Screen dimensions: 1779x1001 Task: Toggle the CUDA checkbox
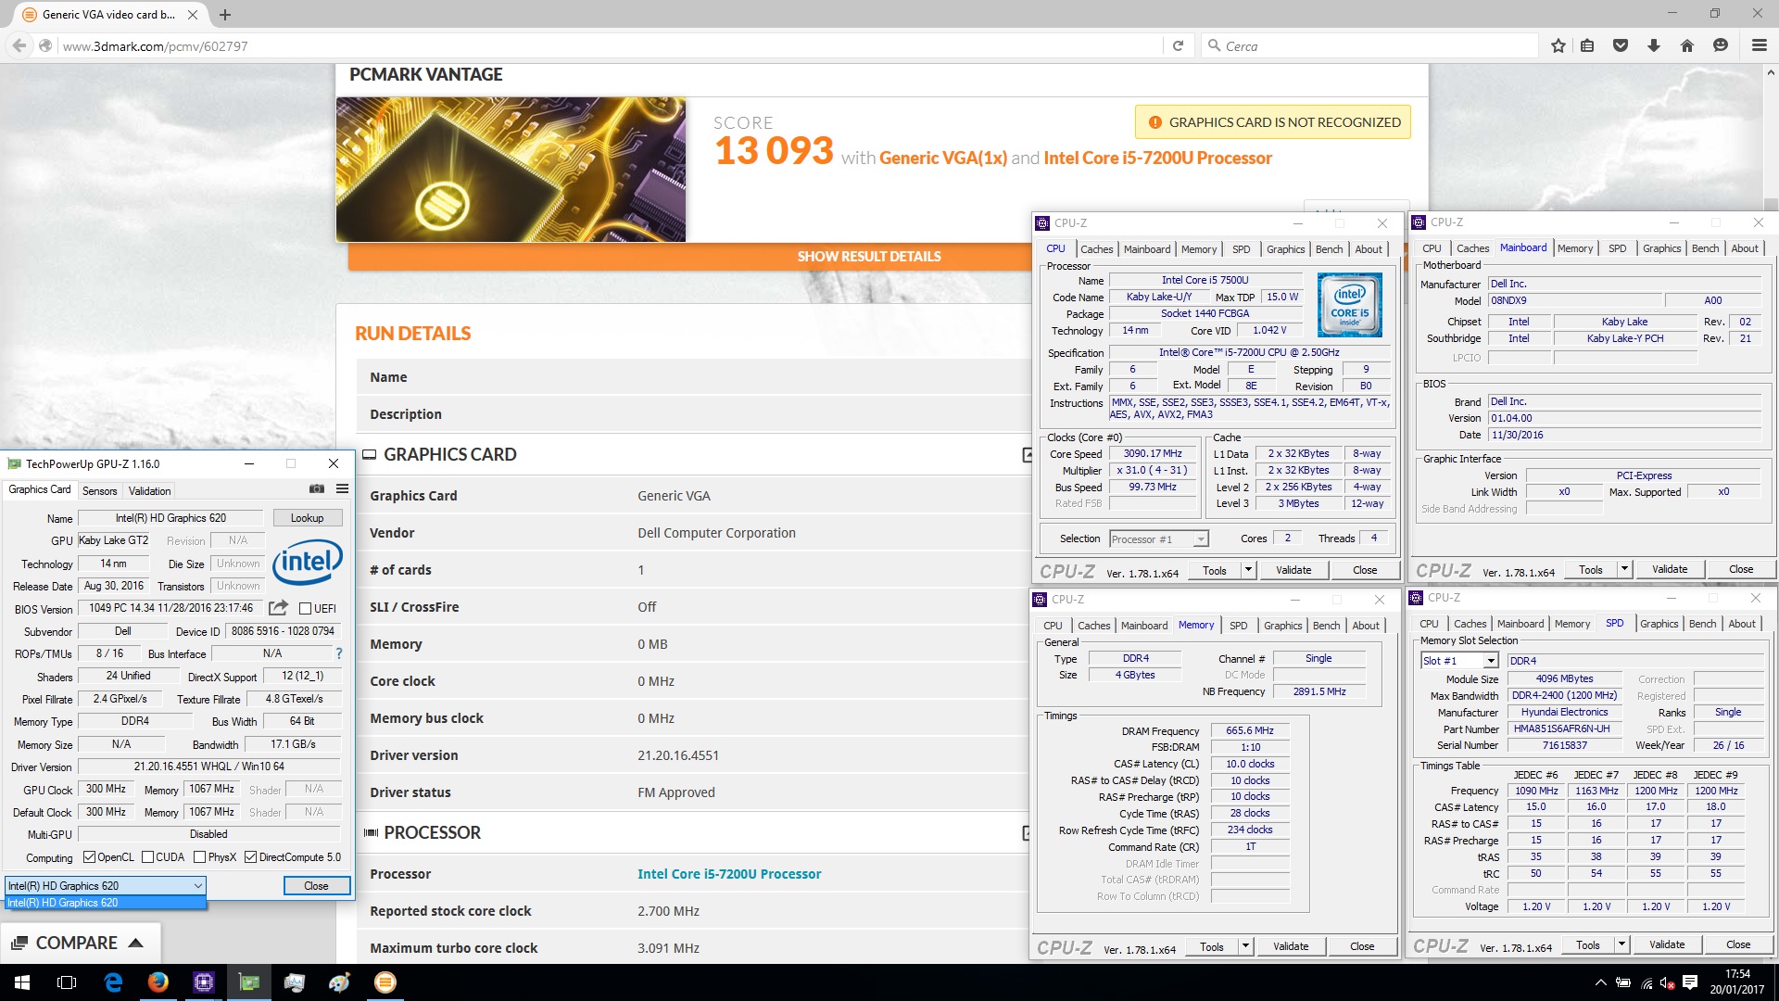(x=148, y=857)
